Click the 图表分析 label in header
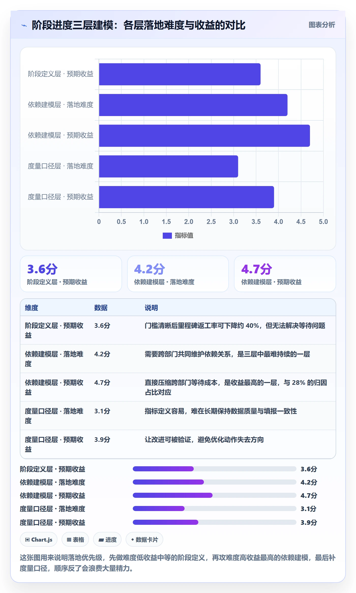The height and width of the screenshot is (593, 356). point(322,25)
